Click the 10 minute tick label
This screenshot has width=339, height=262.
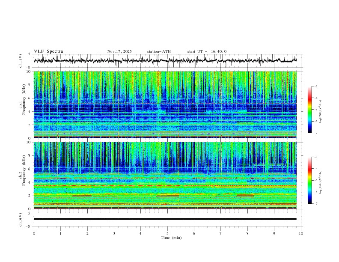click(x=301, y=233)
